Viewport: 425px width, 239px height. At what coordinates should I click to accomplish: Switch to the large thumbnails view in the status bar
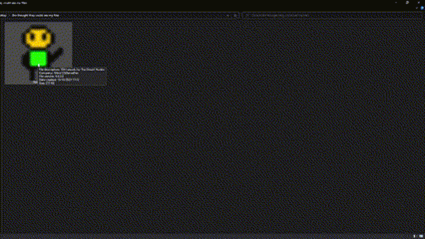pos(421,236)
